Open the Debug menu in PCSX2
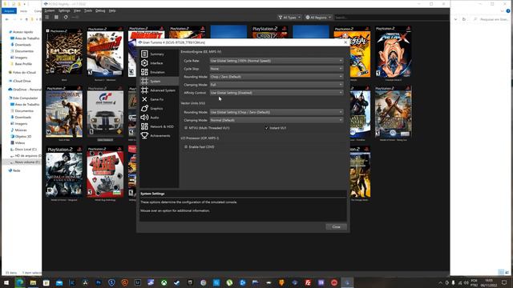 [x=100, y=10]
